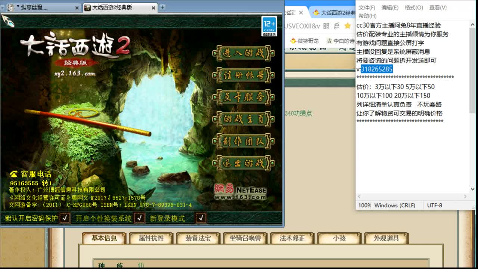Open the tab list arrow left of game tabs
Image resolution: width=478 pixels, height=269 pixels.
point(3,7)
